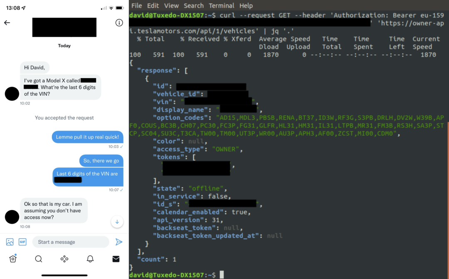This screenshot has height=279, width=449.
Task: Open the Notifications bell tab
Action: pyautogui.click(x=90, y=259)
